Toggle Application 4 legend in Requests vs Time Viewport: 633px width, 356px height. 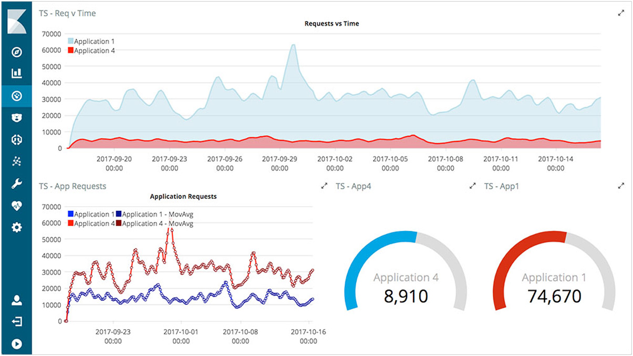tap(91, 50)
